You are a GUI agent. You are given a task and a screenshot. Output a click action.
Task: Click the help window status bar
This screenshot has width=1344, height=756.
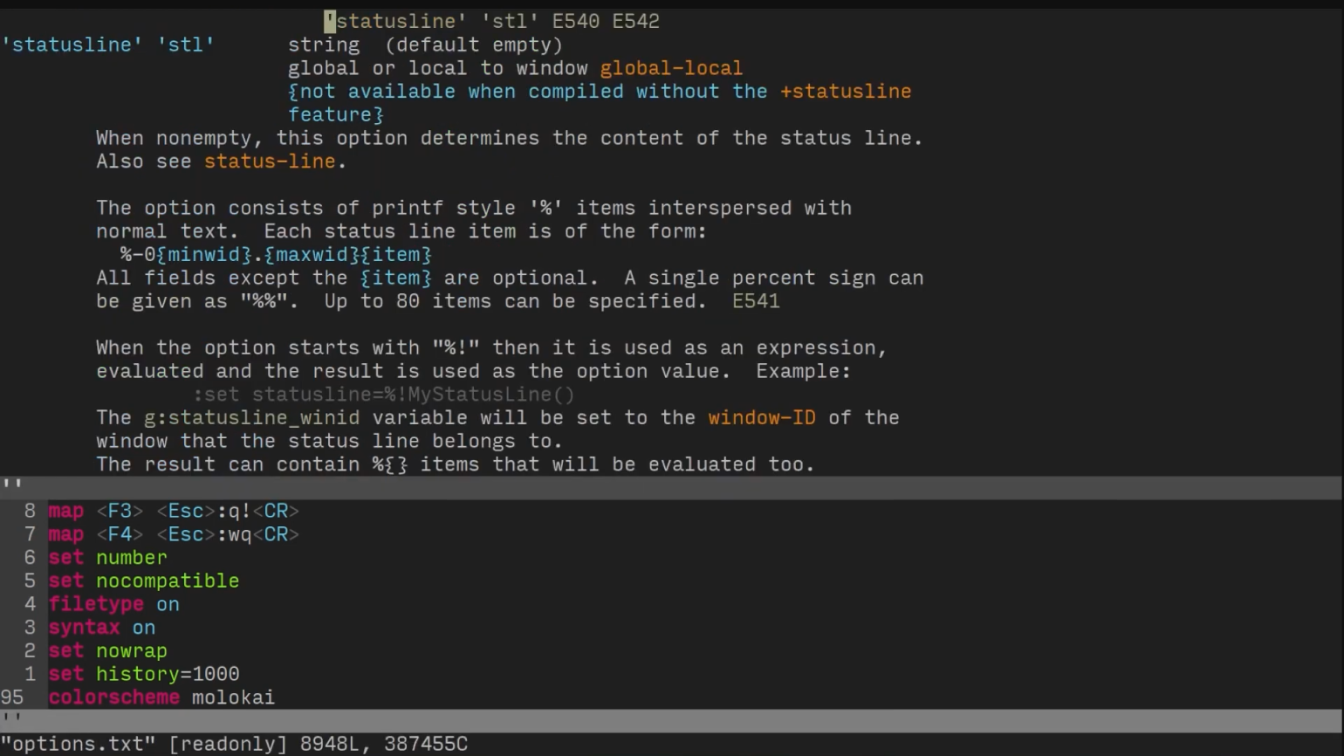[x=671, y=487]
